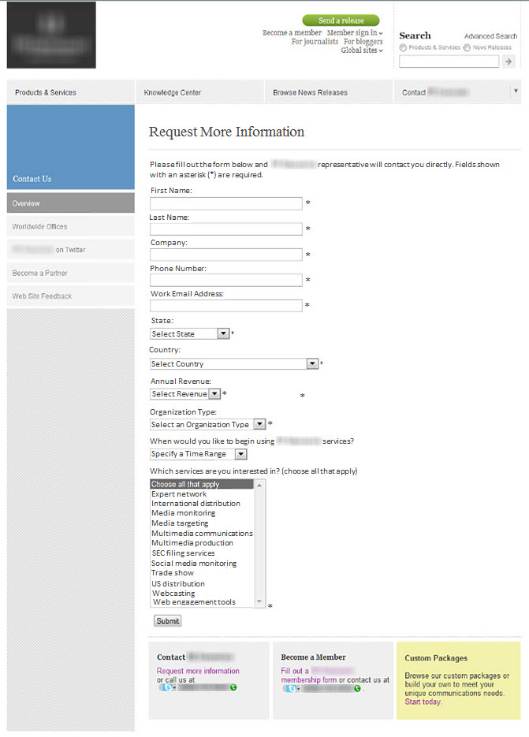
Task: Open the Knowledge Center tab
Action: click(173, 92)
